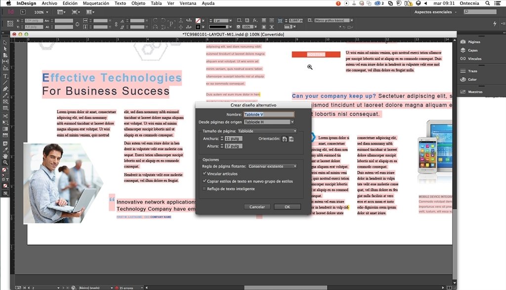Toggle the Vincular artículos checkbox
The height and width of the screenshot is (290, 506).
point(205,173)
